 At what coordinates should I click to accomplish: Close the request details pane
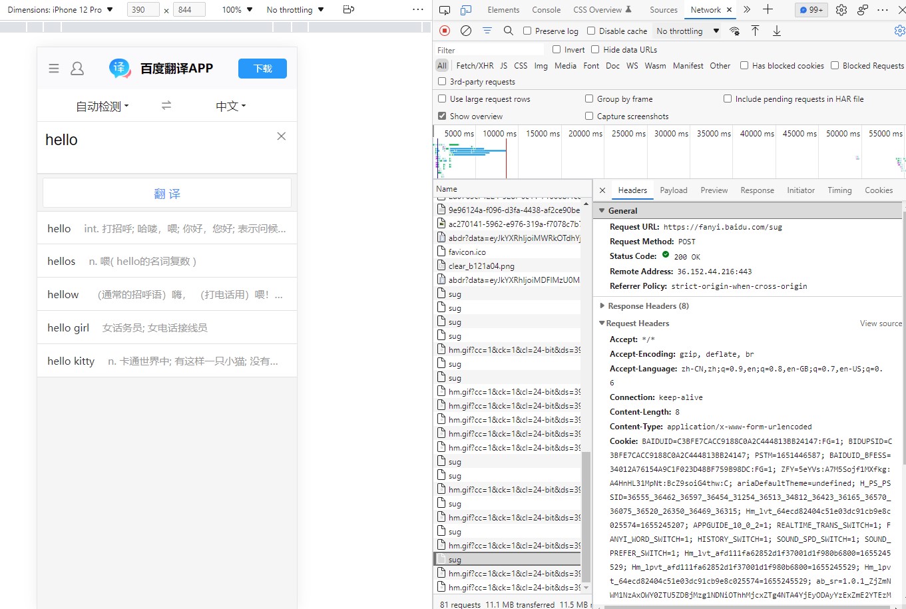tap(602, 190)
